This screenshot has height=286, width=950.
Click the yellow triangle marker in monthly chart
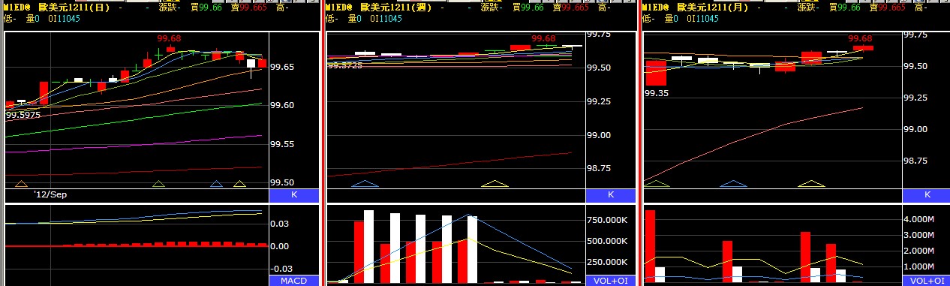[811, 184]
